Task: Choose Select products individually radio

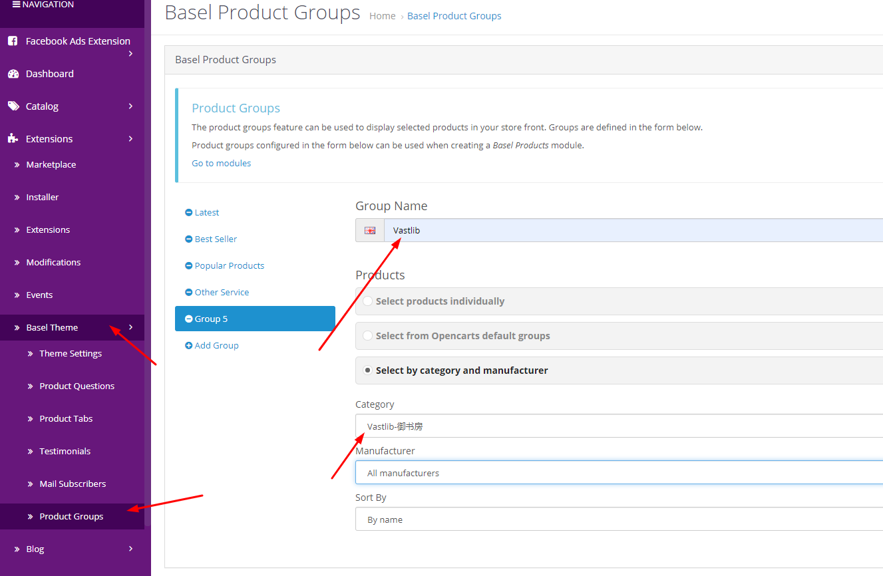Action: point(367,301)
